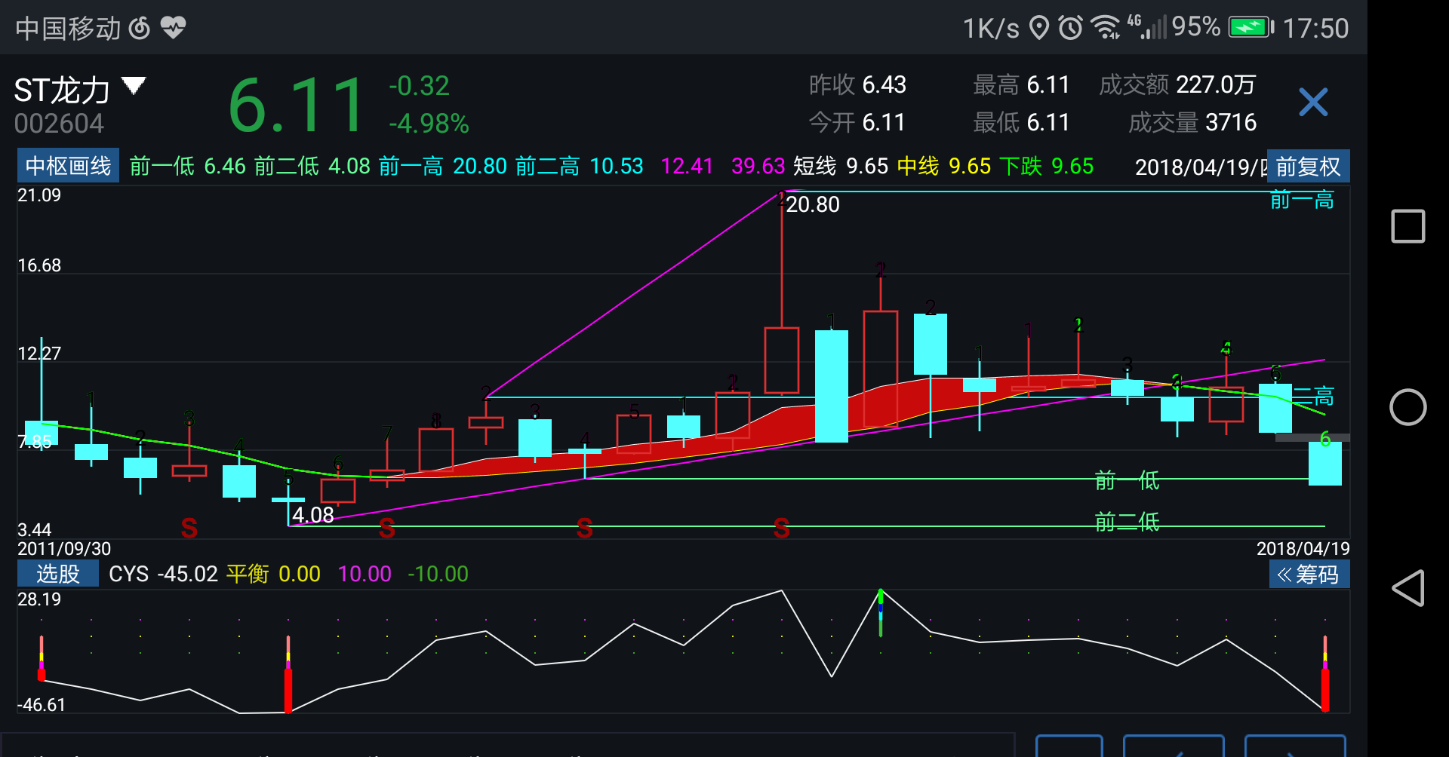Tap the stock name ST龙力
Screen dimensions: 1449x757
point(62,90)
